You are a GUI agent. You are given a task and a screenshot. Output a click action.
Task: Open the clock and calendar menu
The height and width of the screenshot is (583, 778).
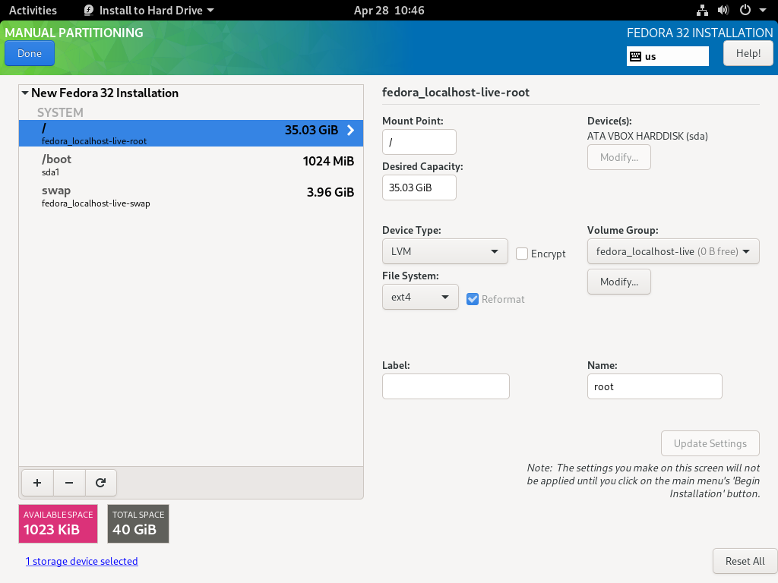click(x=389, y=10)
